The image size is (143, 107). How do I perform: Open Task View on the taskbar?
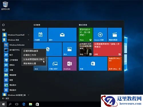[x=17, y=104]
